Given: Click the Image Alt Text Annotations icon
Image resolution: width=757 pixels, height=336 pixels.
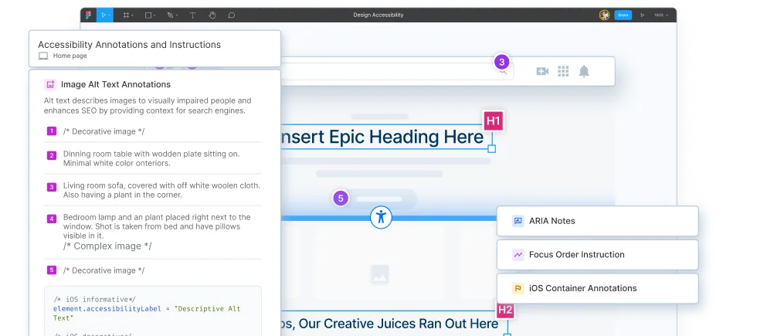Looking at the screenshot, I should click(50, 84).
